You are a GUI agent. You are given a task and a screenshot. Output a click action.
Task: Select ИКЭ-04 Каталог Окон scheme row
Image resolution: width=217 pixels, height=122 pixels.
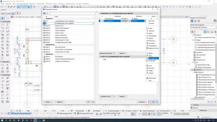68,33
